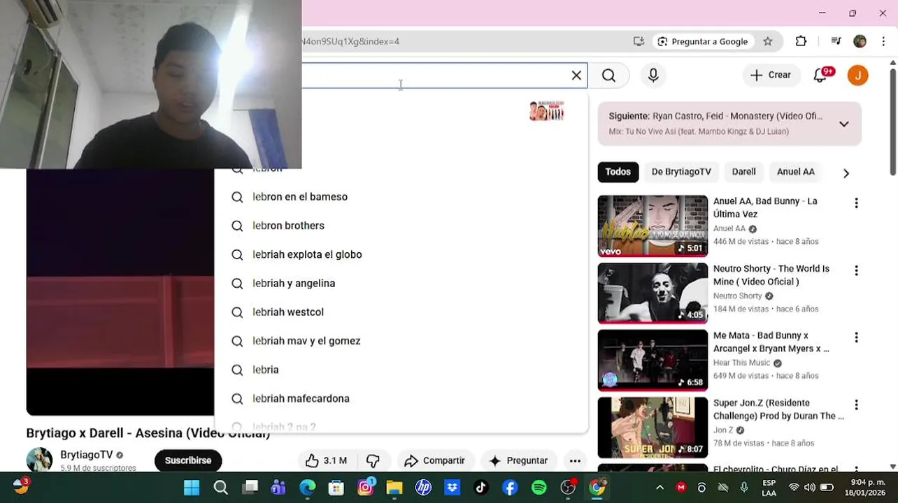The width and height of the screenshot is (898, 503).
Task: Clear the YouTube search box with X
Action: click(576, 75)
